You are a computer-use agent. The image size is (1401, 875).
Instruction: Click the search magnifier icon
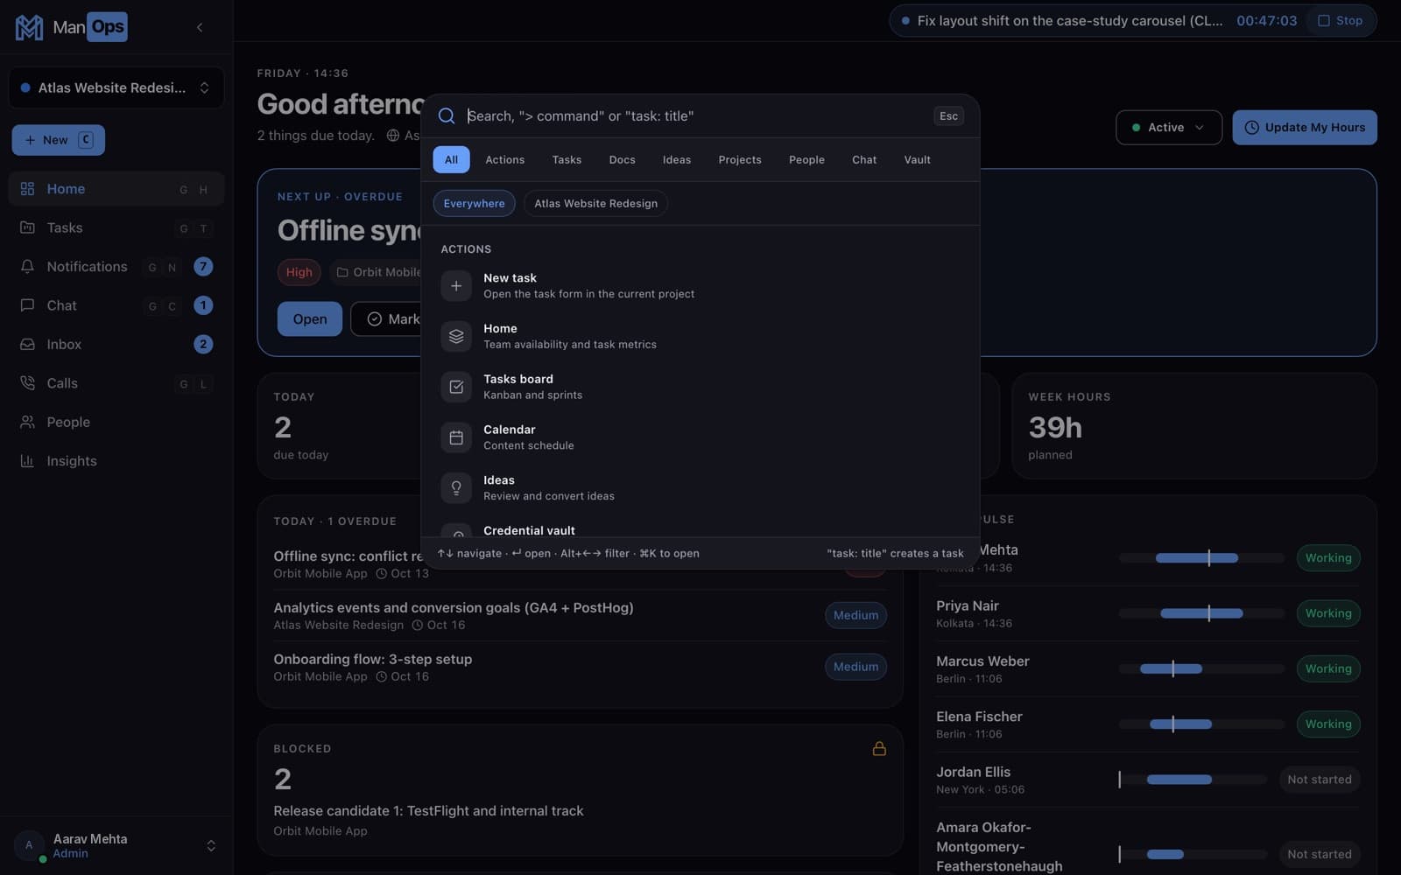446,115
